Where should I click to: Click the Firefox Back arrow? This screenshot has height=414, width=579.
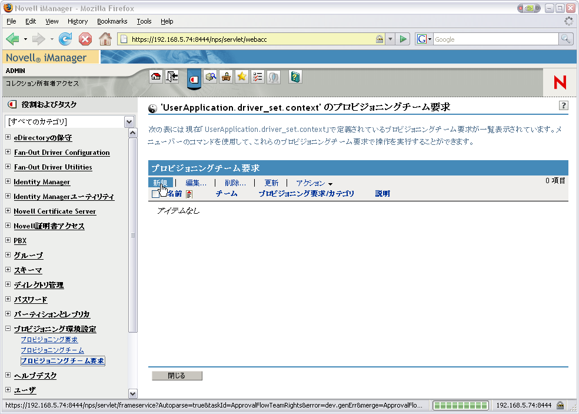tap(12, 39)
